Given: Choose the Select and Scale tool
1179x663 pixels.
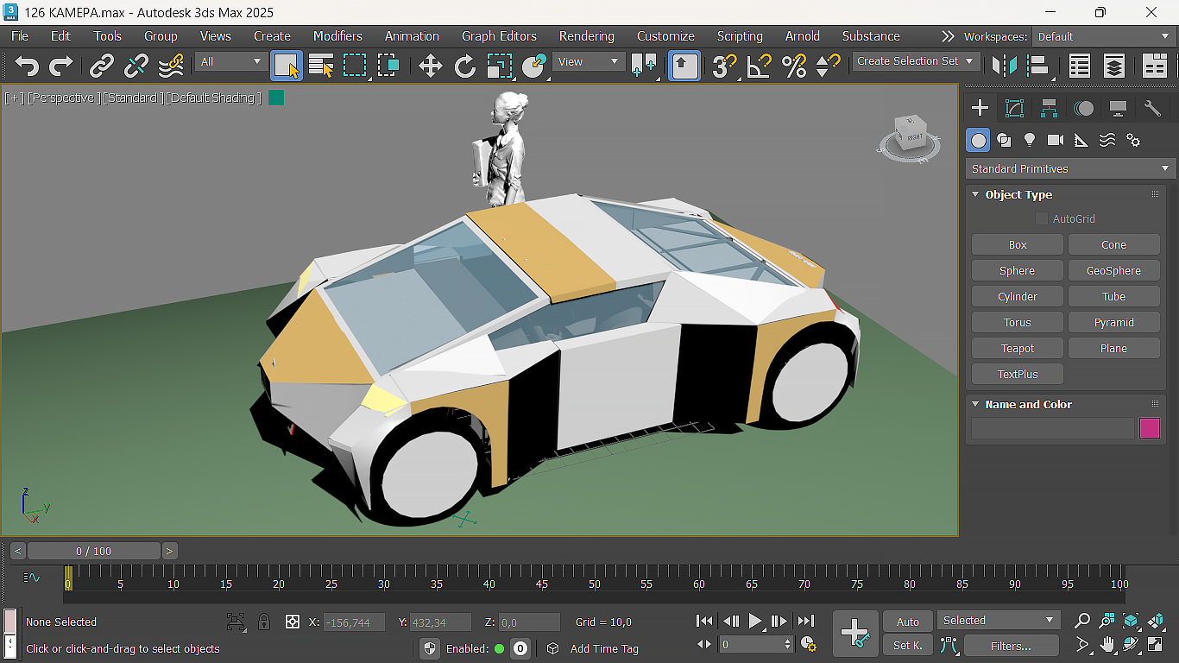Looking at the screenshot, I should 499,66.
